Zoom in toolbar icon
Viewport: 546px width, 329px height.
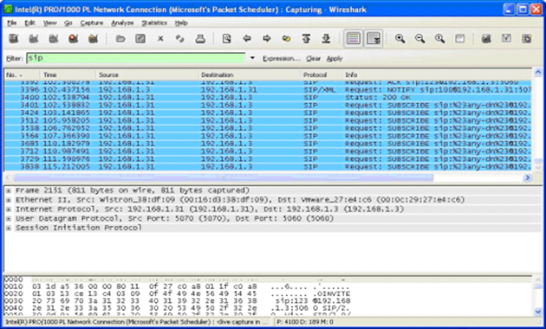[400, 39]
